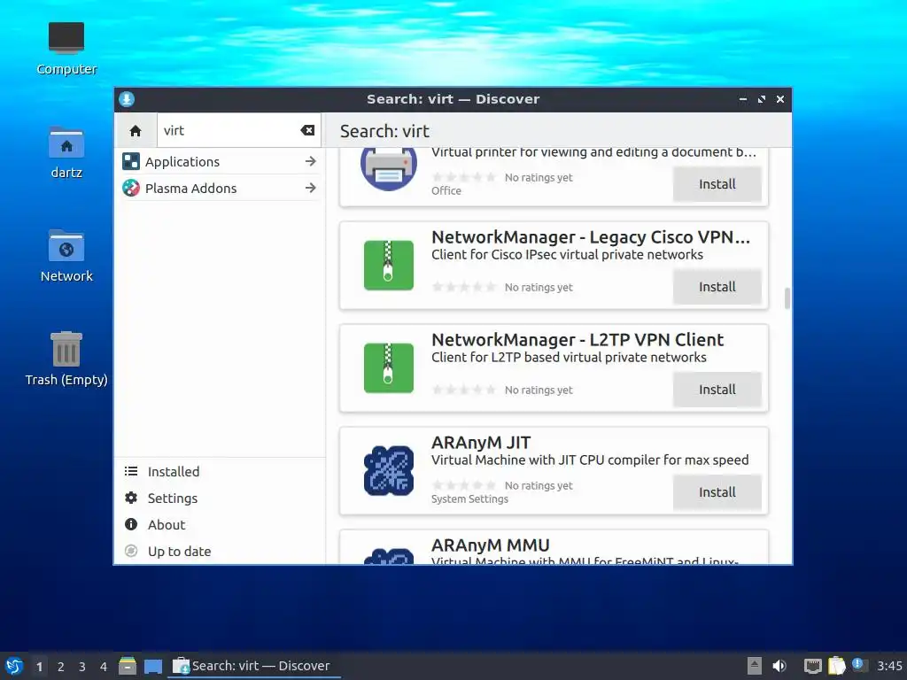Open the file manager from the taskbar
The height and width of the screenshot is (680, 907).
click(128, 666)
